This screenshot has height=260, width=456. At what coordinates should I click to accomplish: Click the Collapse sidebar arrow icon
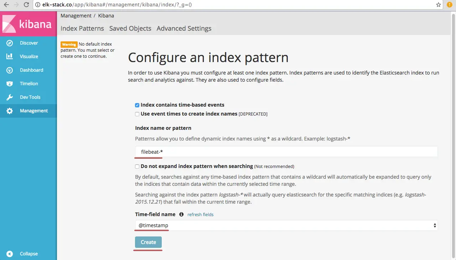tap(10, 254)
